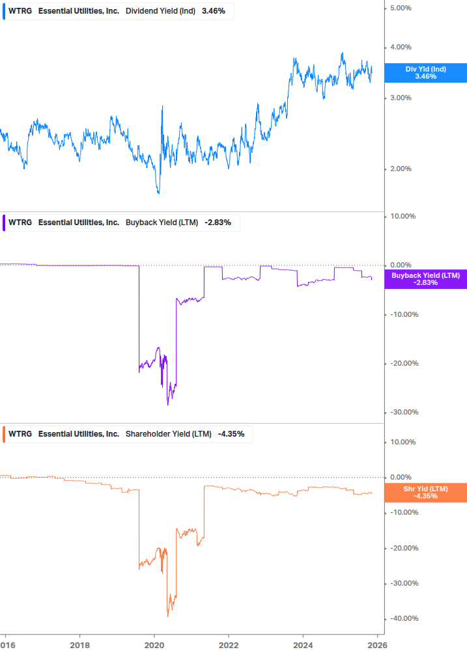
Task: Click Essential Utilities, Inc. in Dividend Yield legend
Action: click(78, 11)
